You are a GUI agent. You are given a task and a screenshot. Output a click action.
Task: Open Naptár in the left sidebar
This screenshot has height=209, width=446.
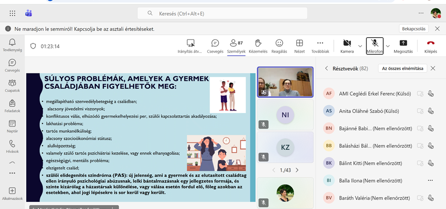[x=12, y=126]
